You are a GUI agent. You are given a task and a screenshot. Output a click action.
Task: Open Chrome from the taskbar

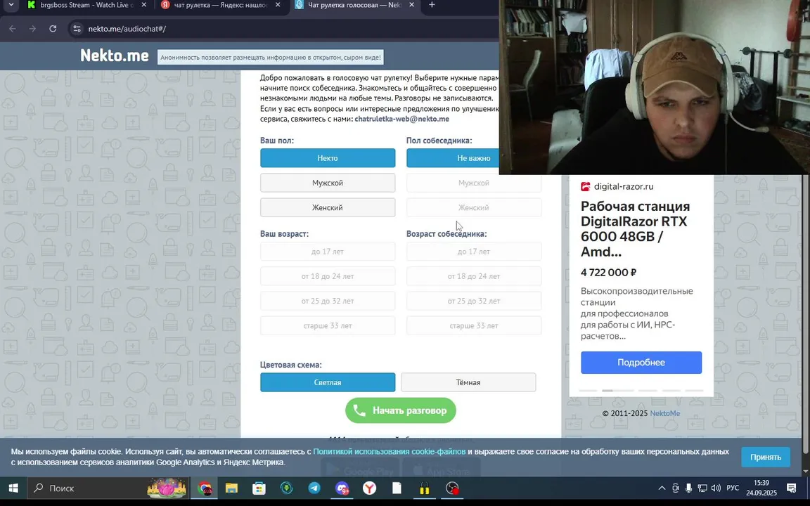(x=205, y=488)
